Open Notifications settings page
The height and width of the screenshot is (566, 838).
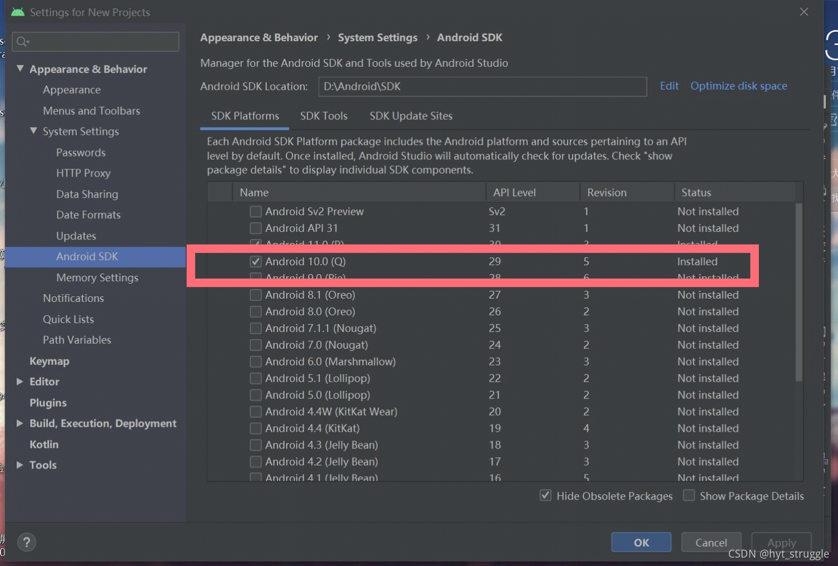tap(74, 298)
